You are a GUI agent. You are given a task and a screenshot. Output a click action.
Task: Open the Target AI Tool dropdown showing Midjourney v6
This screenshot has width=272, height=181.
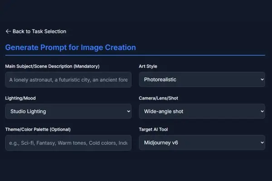(x=202, y=143)
